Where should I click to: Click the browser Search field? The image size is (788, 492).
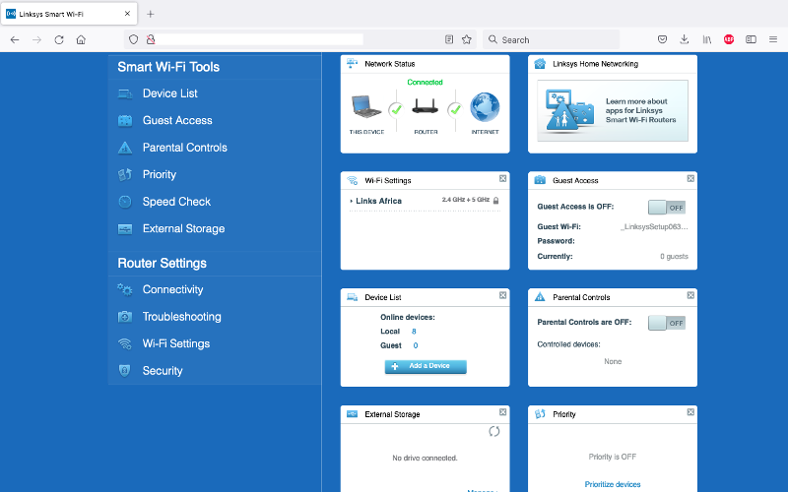tap(552, 39)
